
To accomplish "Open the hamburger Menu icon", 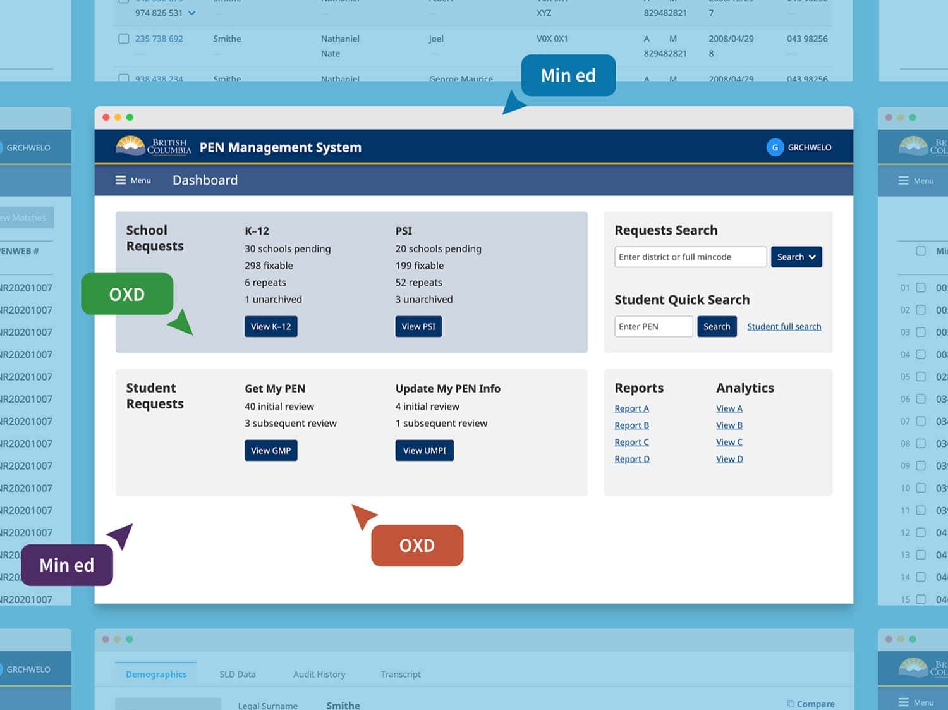I will pos(121,180).
